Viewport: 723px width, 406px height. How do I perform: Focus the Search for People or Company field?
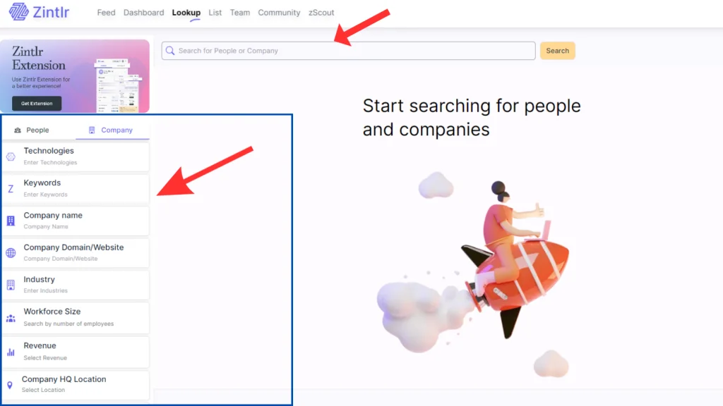click(x=349, y=51)
